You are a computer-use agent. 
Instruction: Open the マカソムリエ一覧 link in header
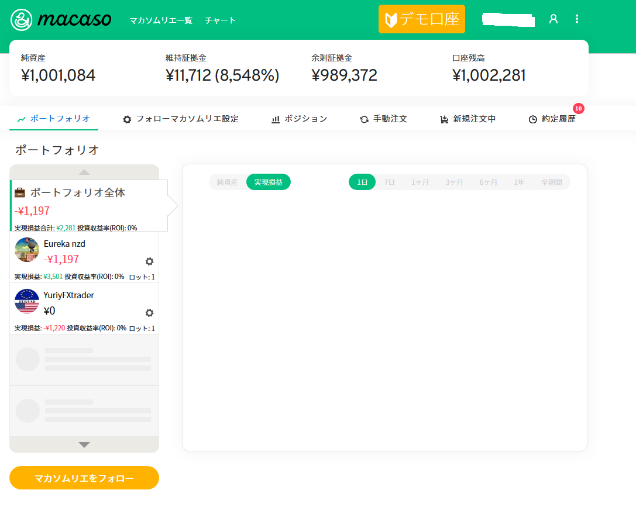point(160,20)
